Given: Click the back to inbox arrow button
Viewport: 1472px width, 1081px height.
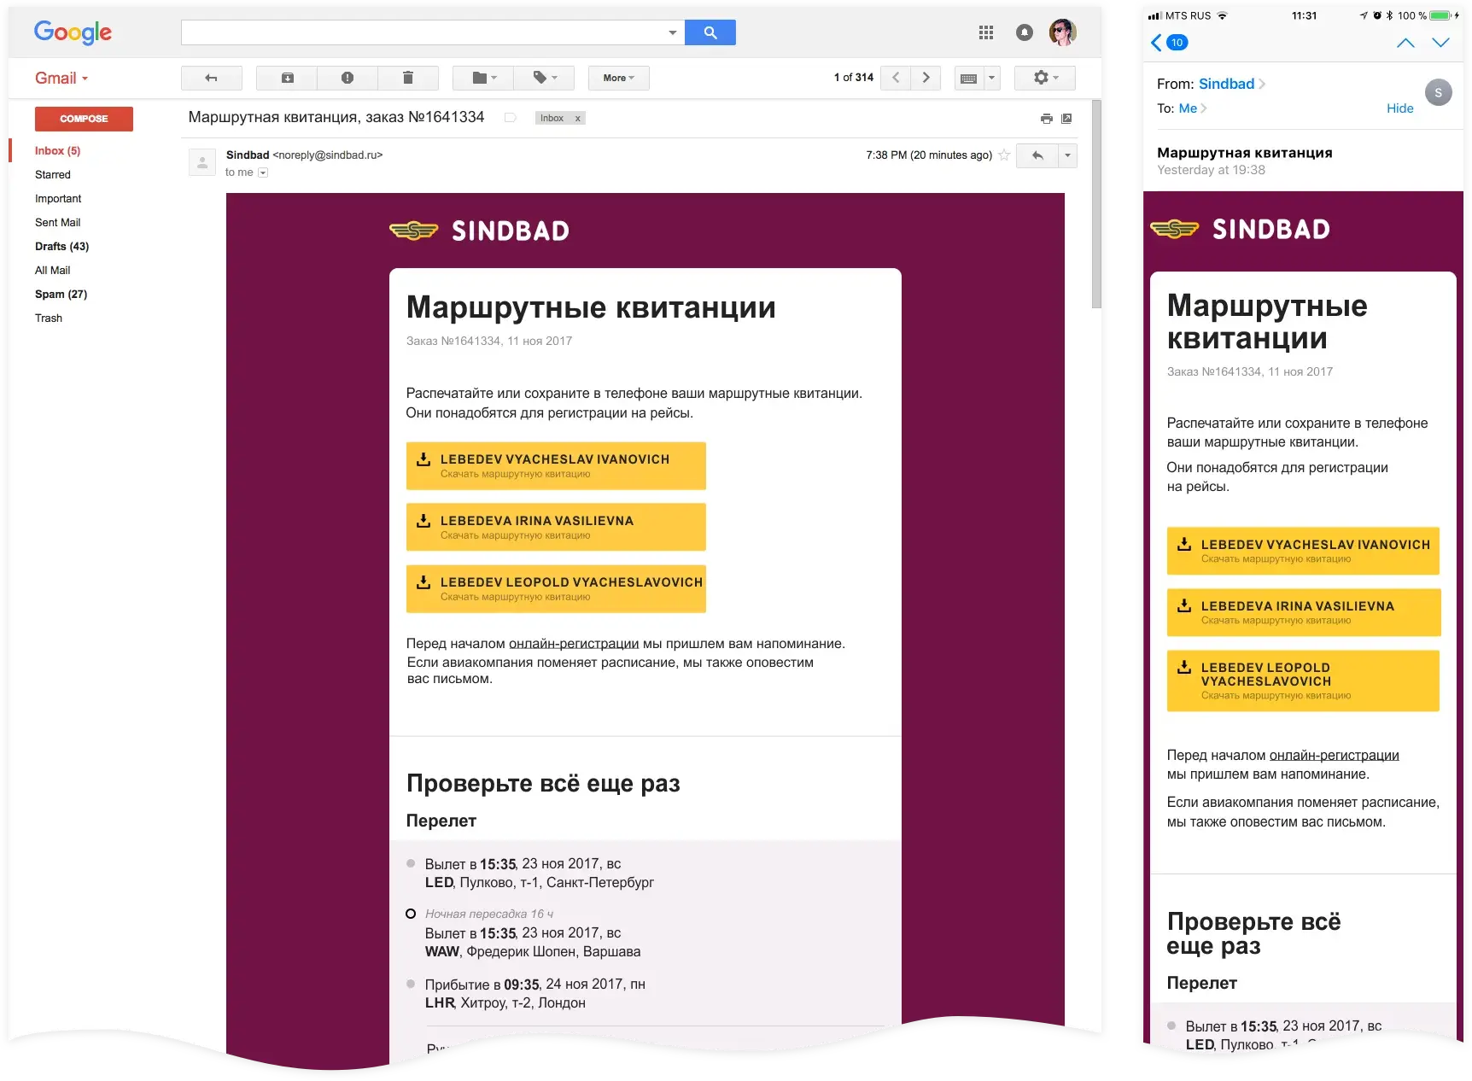Looking at the screenshot, I should (212, 78).
